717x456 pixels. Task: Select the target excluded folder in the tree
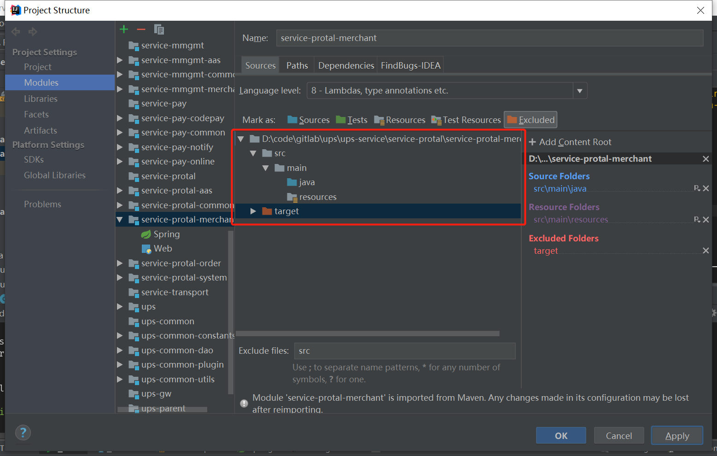378,211
